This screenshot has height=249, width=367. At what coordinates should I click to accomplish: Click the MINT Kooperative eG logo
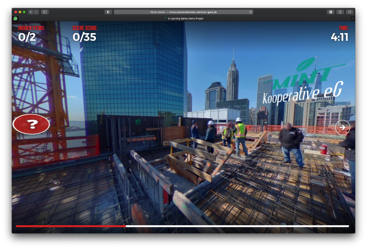(305, 86)
